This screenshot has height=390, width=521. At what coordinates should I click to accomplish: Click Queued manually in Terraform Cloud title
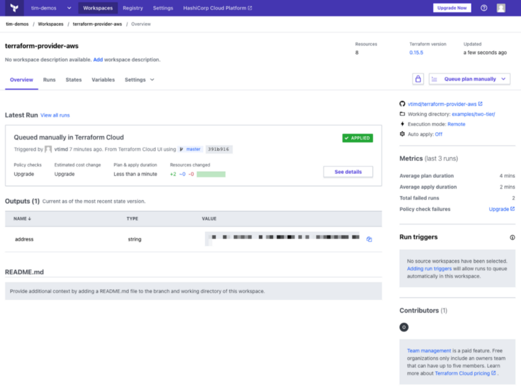pyautogui.click(x=69, y=137)
